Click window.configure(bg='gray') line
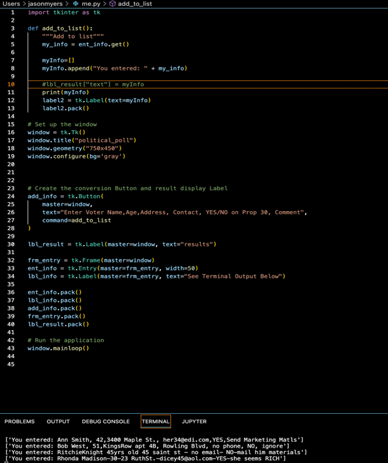388x463 pixels. pos(76,156)
